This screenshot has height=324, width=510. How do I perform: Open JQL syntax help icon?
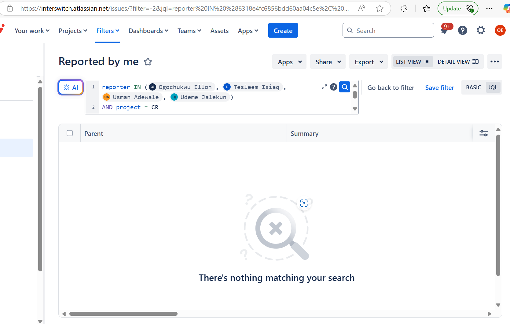[334, 87]
